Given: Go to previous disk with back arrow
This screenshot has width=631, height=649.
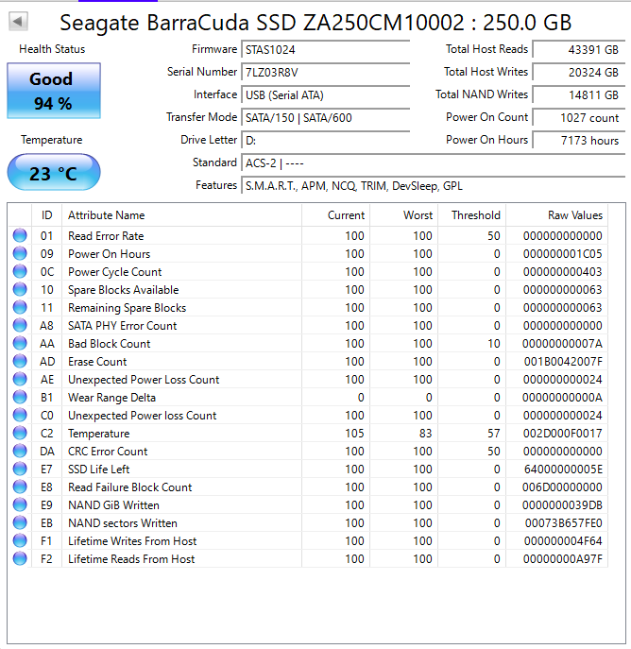Looking at the screenshot, I should [18, 21].
